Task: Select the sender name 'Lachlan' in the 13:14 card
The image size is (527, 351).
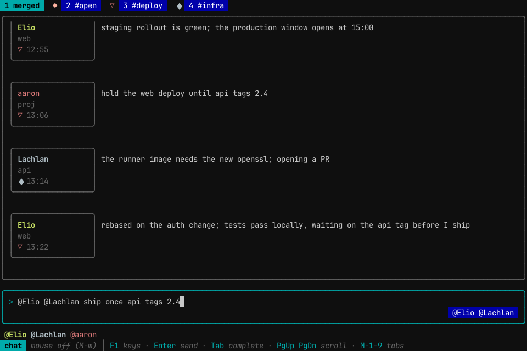Action: 33,159
